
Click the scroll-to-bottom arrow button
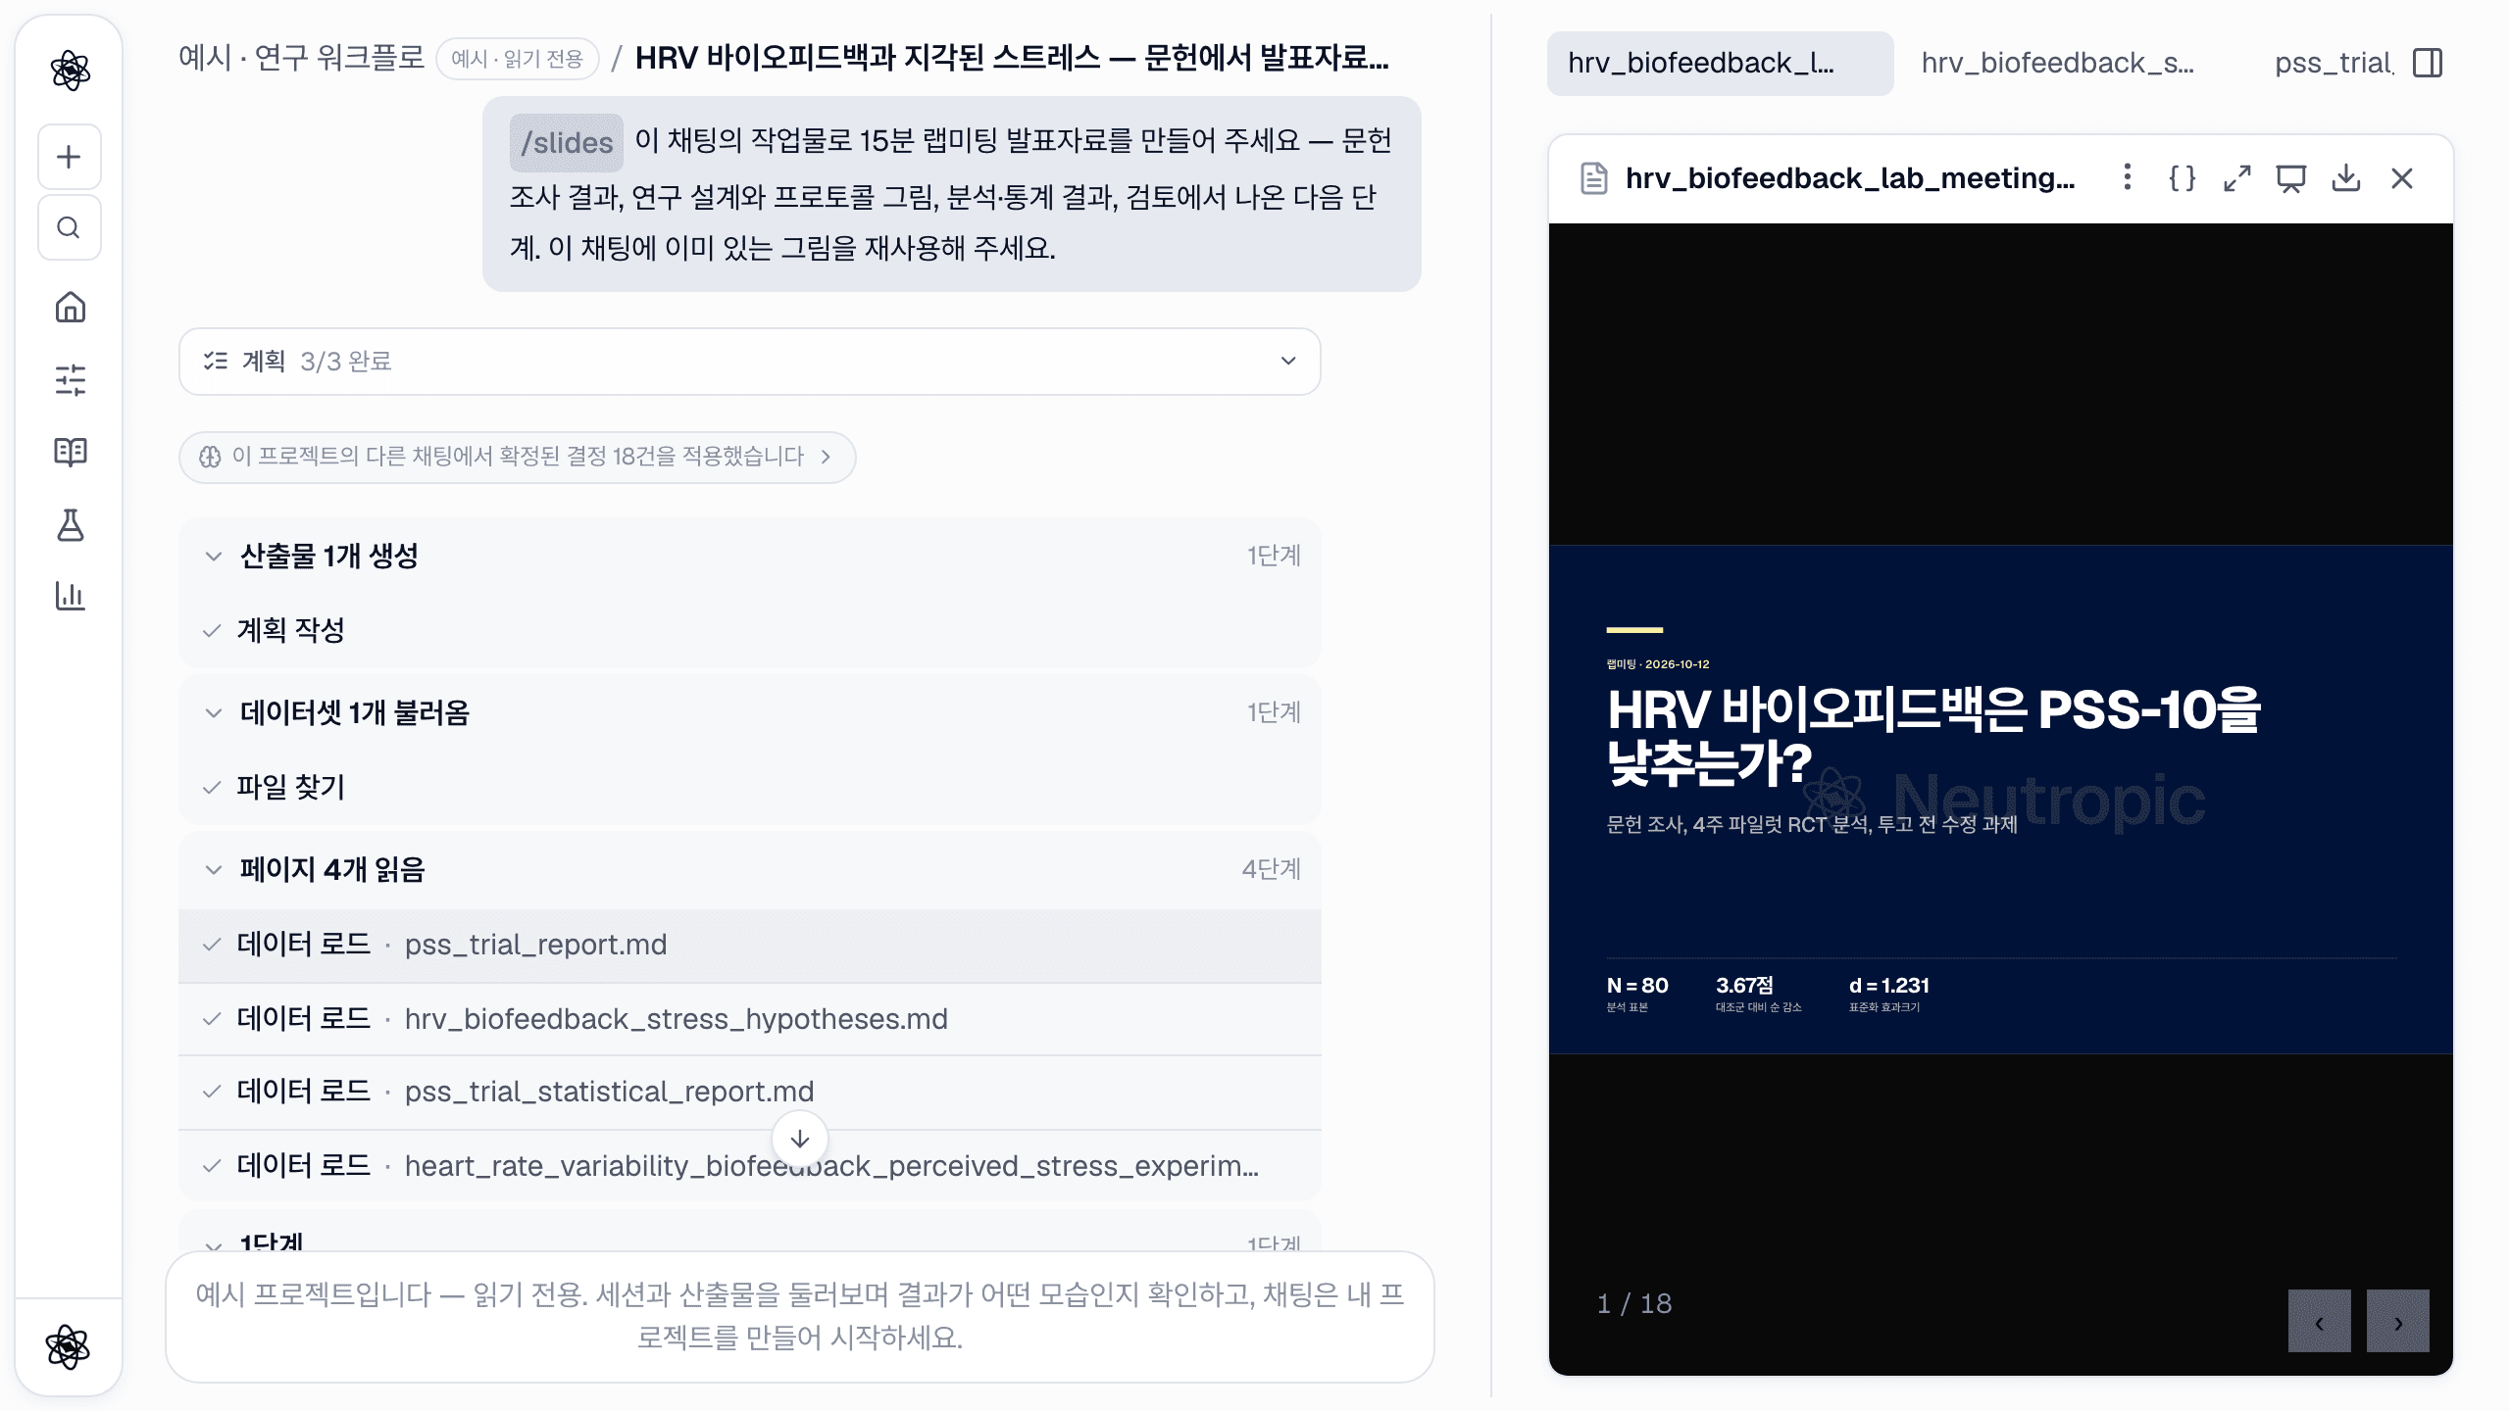pos(800,1139)
